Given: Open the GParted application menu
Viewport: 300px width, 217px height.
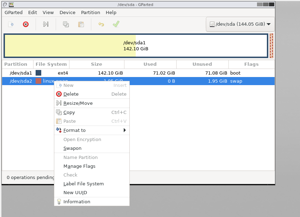Looking at the screenshot, I should click(x=13, y=12).
